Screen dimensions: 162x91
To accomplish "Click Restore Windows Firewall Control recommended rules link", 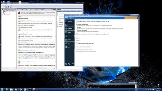I will point(86,51).
